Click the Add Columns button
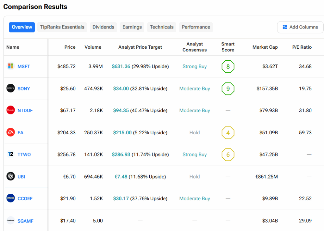The image size is (324, 231). 300,27
